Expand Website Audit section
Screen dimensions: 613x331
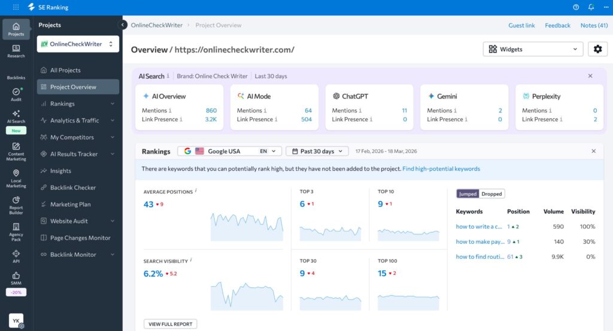click(x=78, y=221)
